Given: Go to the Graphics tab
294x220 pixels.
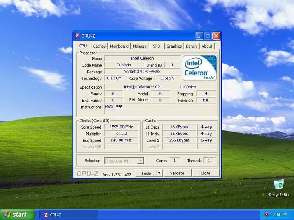Looking at the screenshot, I should pos(174,46).
